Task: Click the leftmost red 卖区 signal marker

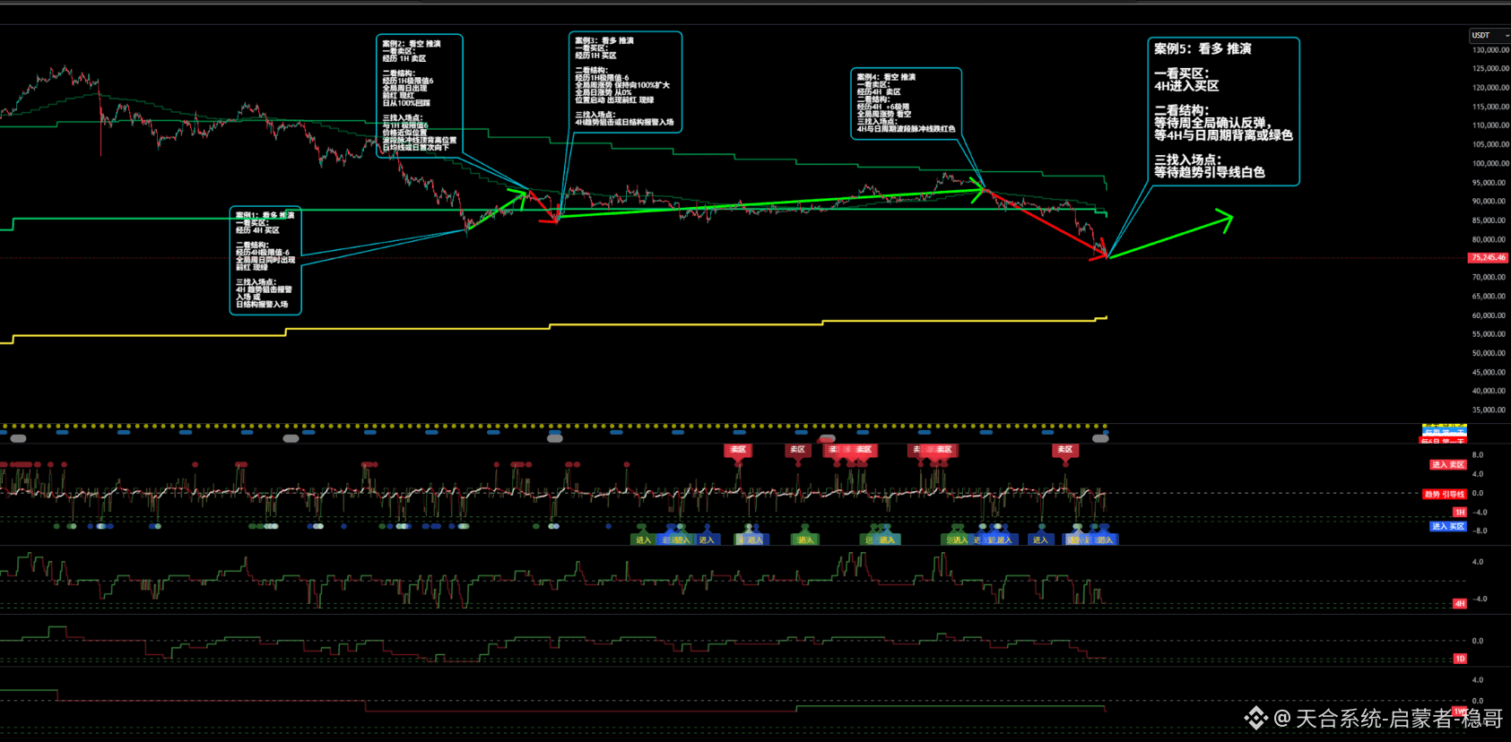Action: (x=738, y=450)
